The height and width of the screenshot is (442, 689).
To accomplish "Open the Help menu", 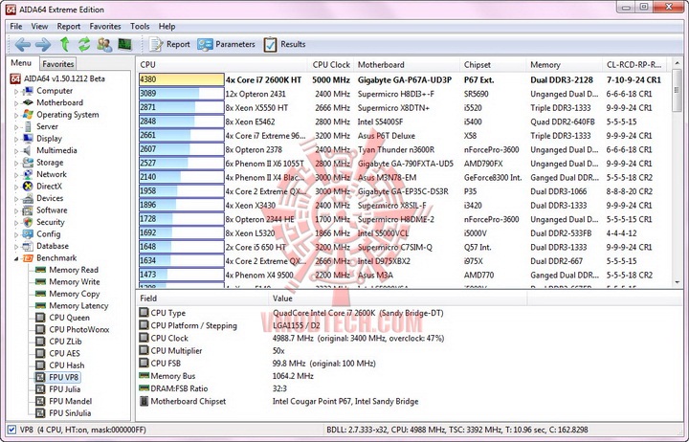I will click(x=167, y=27).
